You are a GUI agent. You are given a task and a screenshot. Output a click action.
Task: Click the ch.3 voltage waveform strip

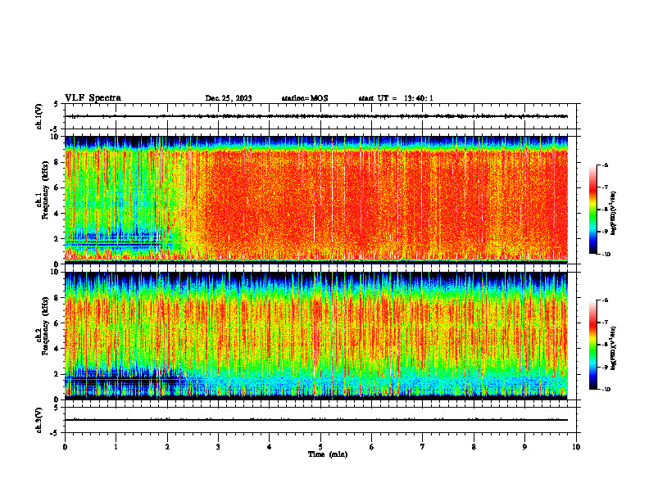[320, 420]
